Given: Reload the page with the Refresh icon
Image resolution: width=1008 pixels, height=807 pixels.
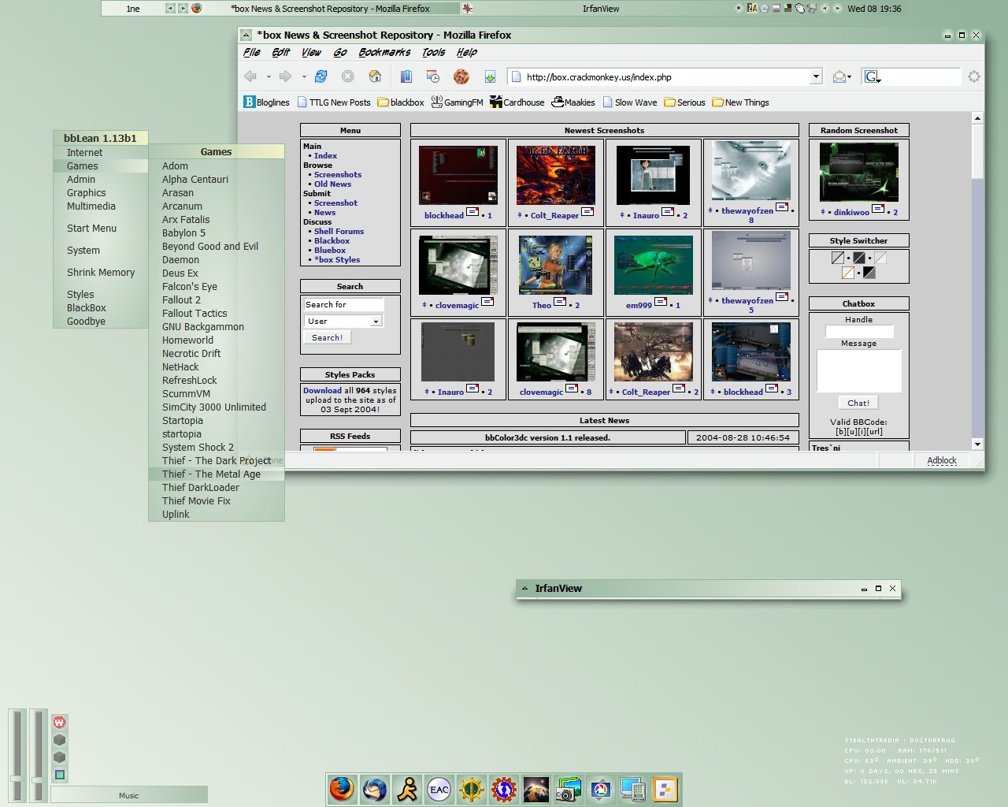Looking at the screenshot, I should [x=321, y=76].
